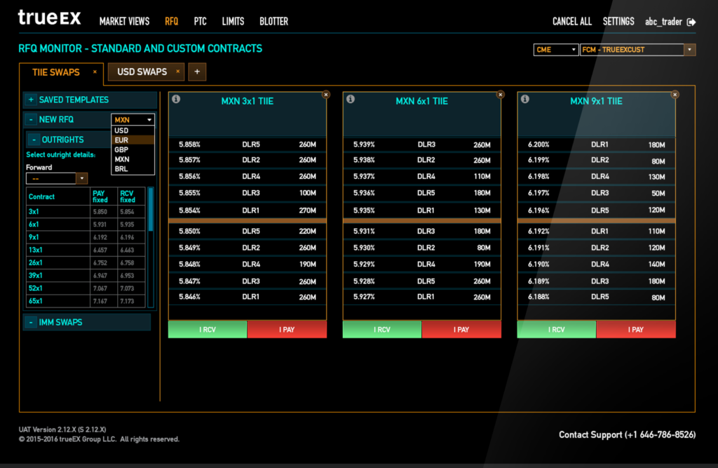718x468 pixels.
Task: Select the 13x1 contract row
Action: pos(35,250)
